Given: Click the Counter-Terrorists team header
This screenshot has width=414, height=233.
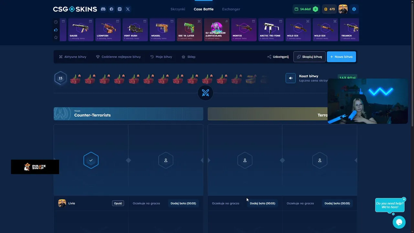Looking at the screenshot, I should [128, 114].
